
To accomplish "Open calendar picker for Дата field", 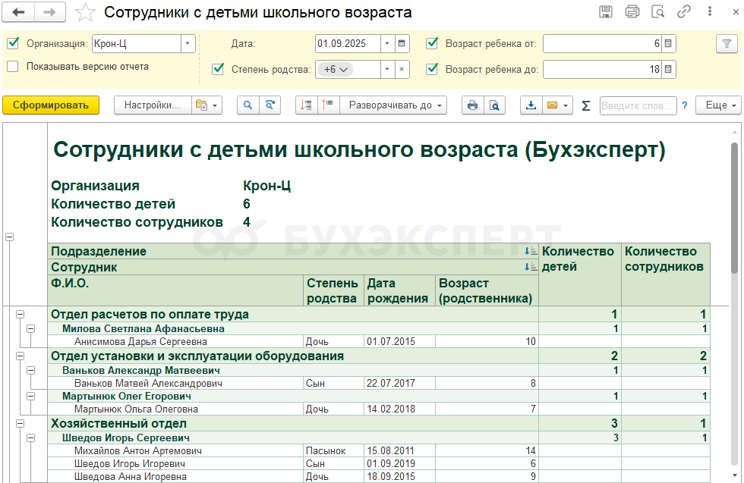I will click(x=402, y=44).
